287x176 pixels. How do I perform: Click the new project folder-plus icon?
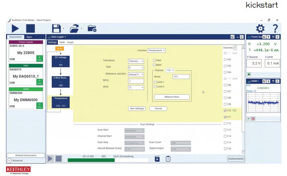[x=92, y=29]
